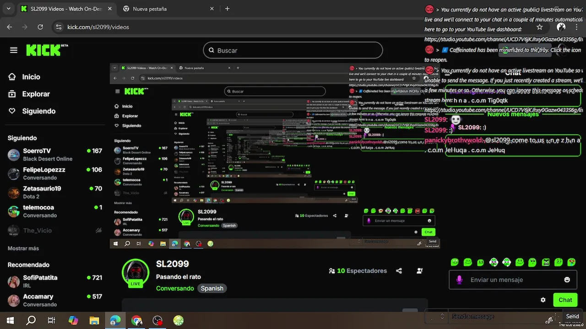Screen dimensions: 586x329
Task: Bookmark this page with the star icon
Action: (540, 27)
